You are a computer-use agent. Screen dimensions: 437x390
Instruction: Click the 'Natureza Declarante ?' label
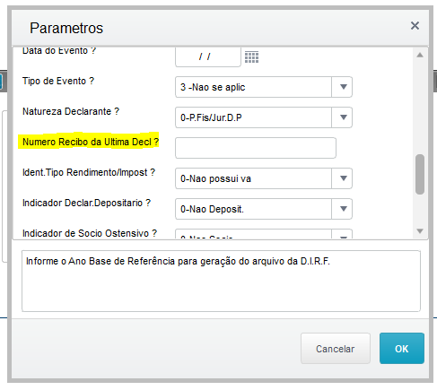[71, 111]
